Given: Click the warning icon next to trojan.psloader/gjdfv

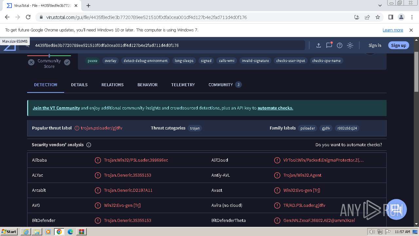Looking at the screenshot, I should [x=77, y=128].
